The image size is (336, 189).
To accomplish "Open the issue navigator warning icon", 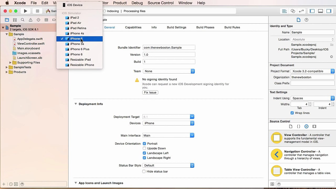I will [x=30, y=20].
